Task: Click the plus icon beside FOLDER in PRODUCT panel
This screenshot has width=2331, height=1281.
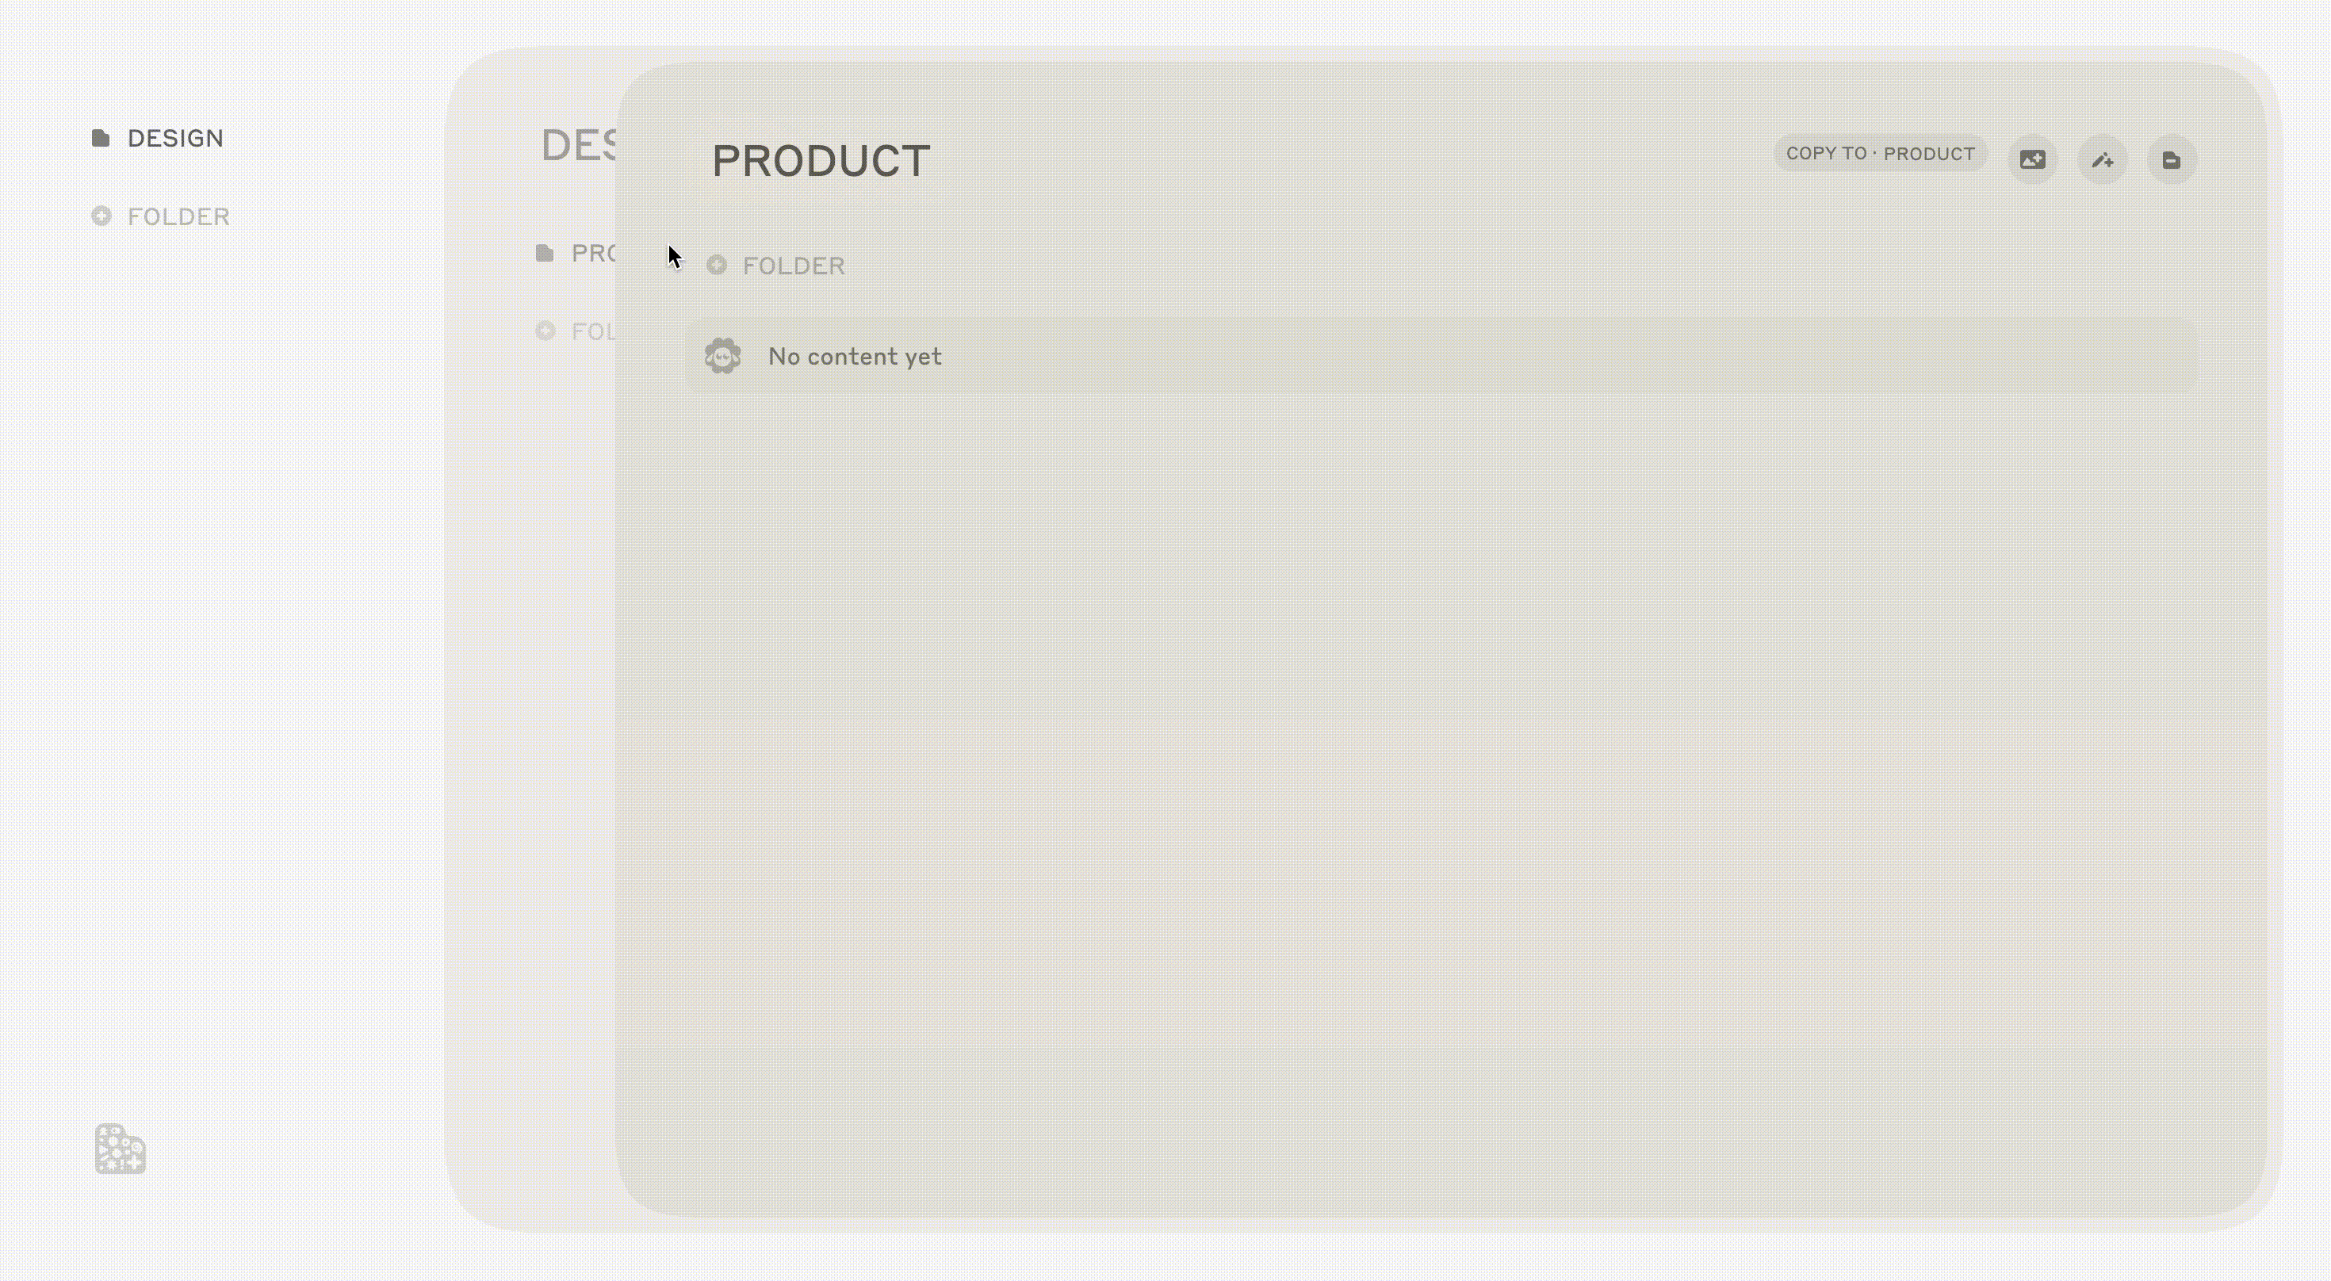Action: coord(717,265)
